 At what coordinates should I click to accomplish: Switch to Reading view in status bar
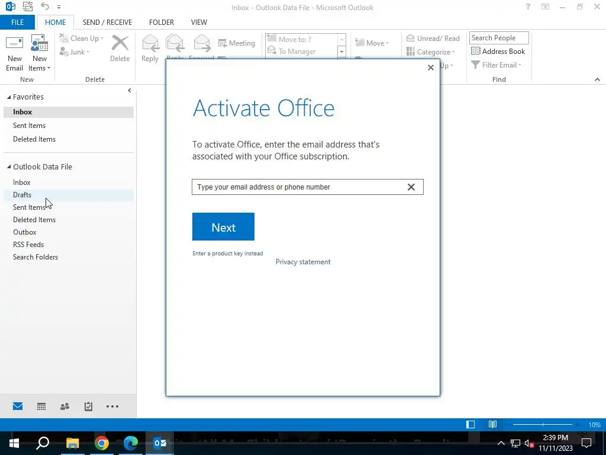tap(492, 424)
